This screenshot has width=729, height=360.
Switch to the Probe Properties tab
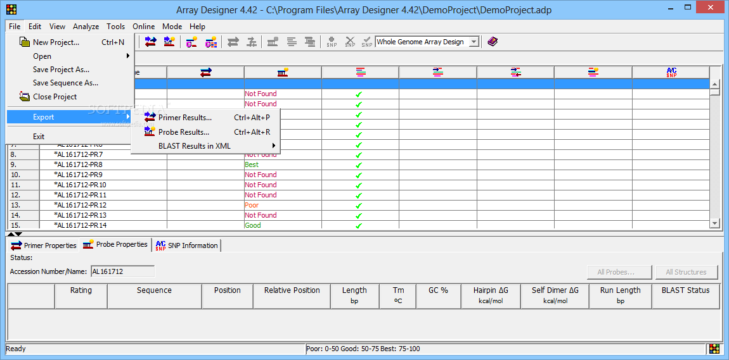coord(115,244)
